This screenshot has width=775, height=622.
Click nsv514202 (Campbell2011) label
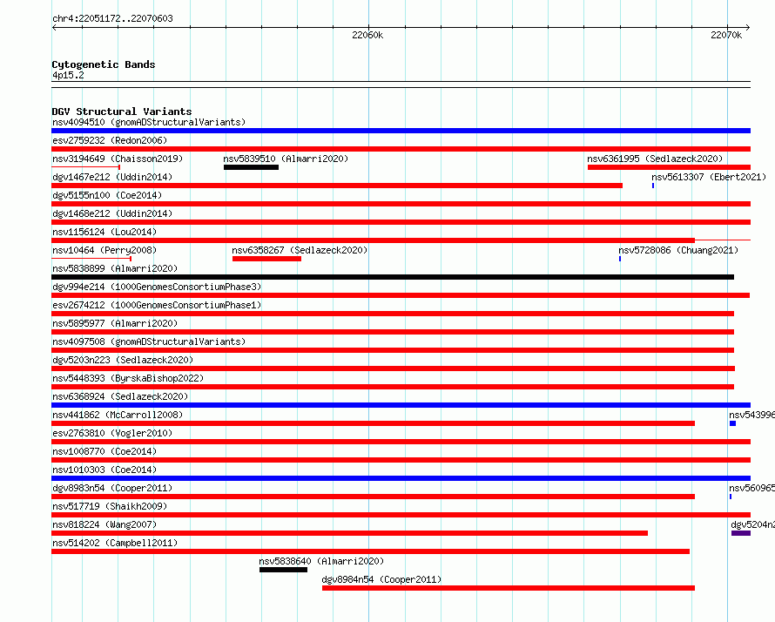pyautogui.click(x=115, y=543)
